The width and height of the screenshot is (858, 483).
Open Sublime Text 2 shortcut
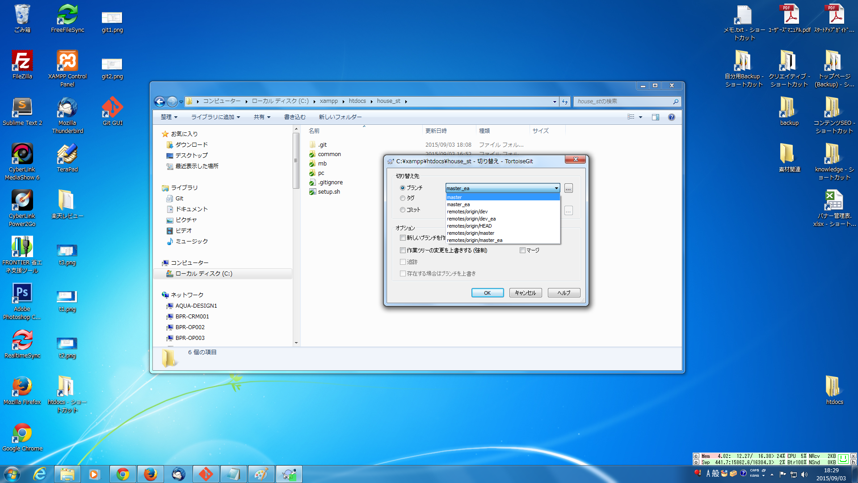click(22, 110)
